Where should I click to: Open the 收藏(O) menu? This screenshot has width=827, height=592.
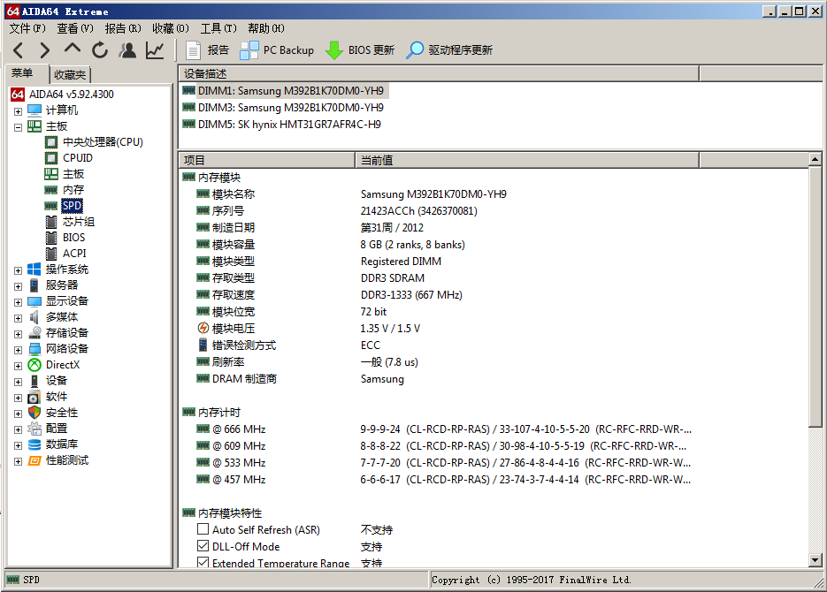coord(171,28)
